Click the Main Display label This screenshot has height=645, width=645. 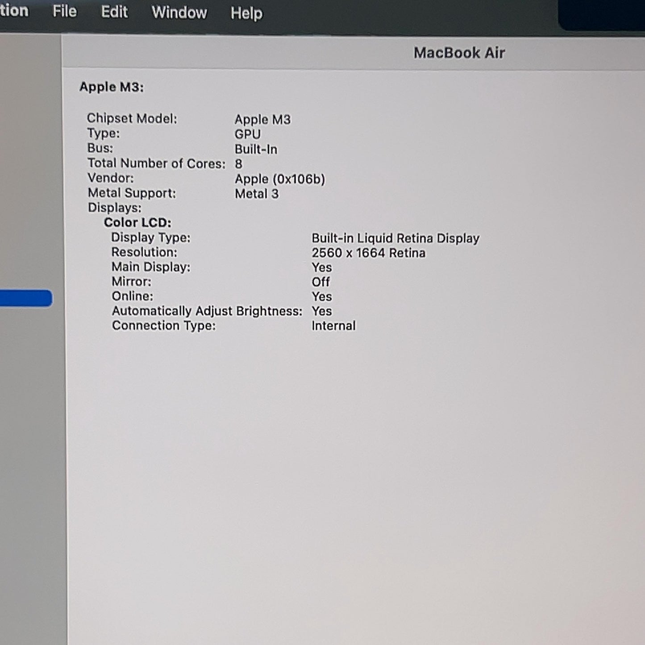click(151, 267)
